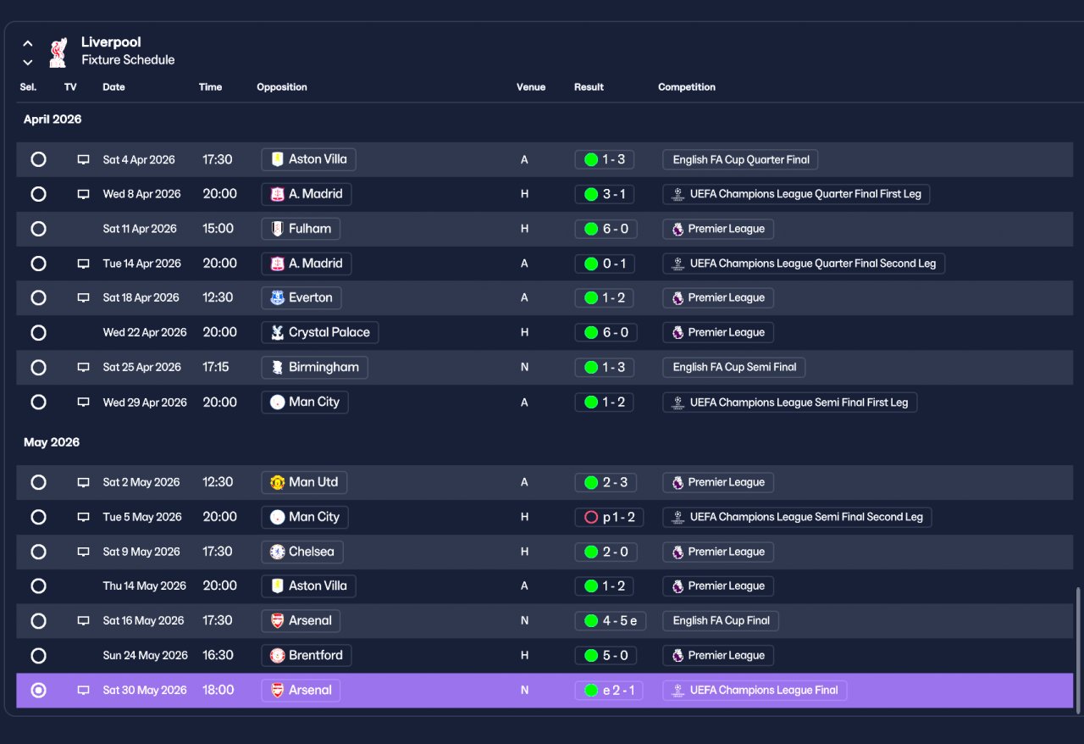Click the Aston Villa crest on Sat 4 Apr
This screenshot has width=1084, height=744.
point(277,159)
